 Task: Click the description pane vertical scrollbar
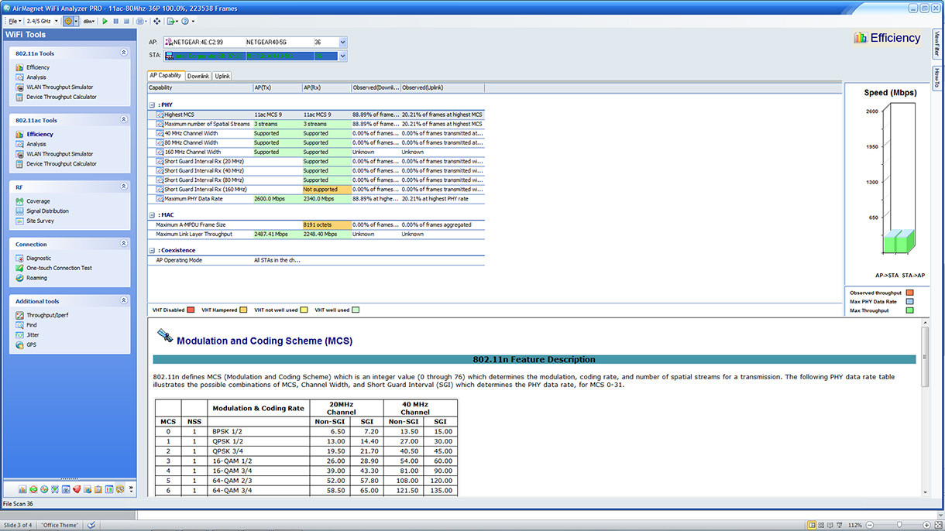coord(924,411)
